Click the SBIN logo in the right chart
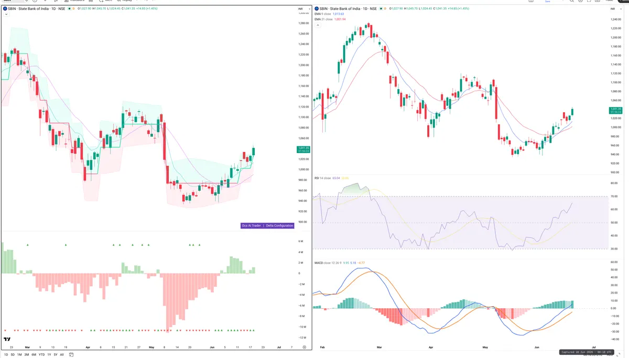This screenshot has height=358, width=629. pos(316,9)
